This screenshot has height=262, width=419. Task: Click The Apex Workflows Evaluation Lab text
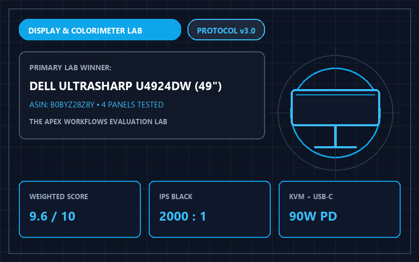pos(98,122)
